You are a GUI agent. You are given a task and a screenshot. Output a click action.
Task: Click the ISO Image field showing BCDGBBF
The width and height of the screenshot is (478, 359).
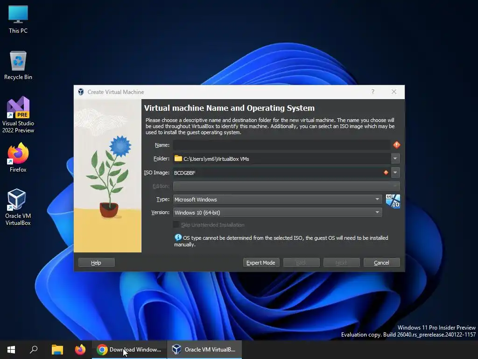point(281,173)
